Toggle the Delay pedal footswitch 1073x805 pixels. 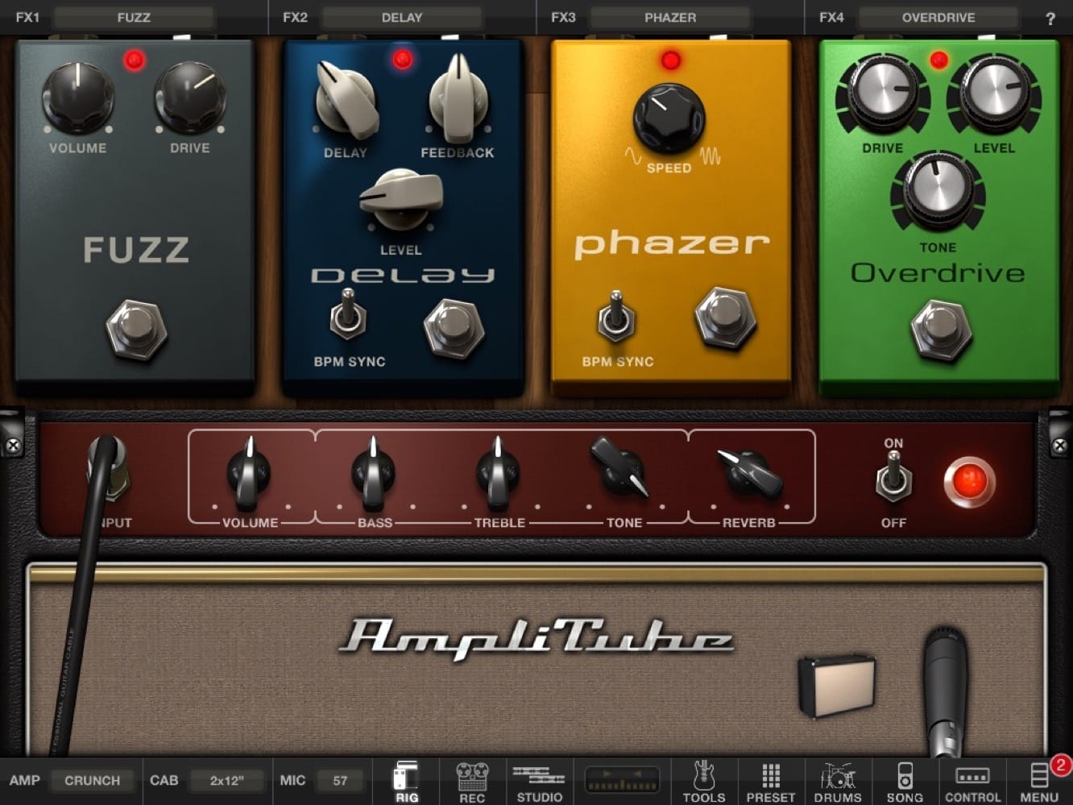[454, 328]
